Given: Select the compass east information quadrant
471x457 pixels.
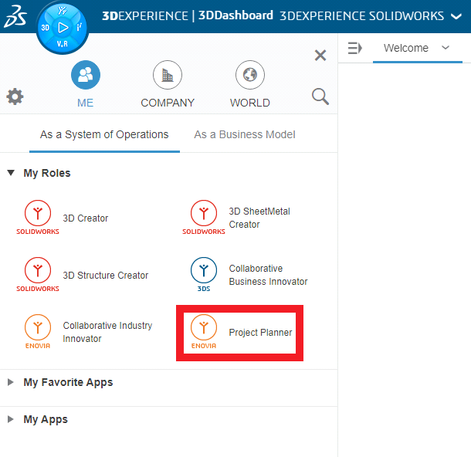Looking at the screenshot, I should click(x=80, y=27).
